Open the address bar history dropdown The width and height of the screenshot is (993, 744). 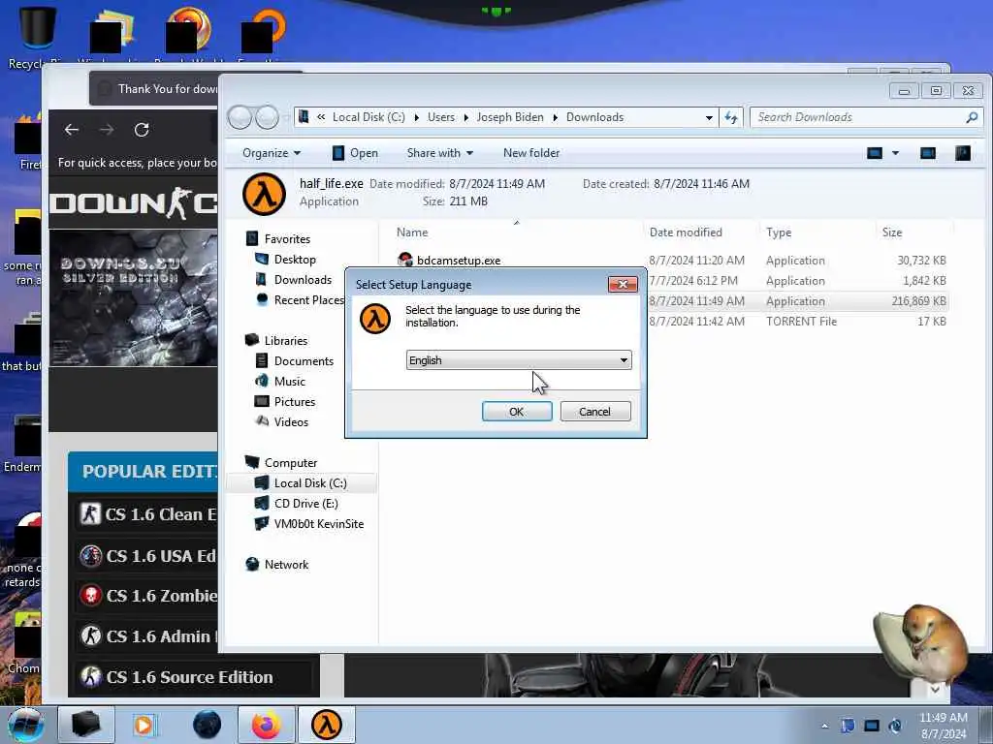click(709, 117)
